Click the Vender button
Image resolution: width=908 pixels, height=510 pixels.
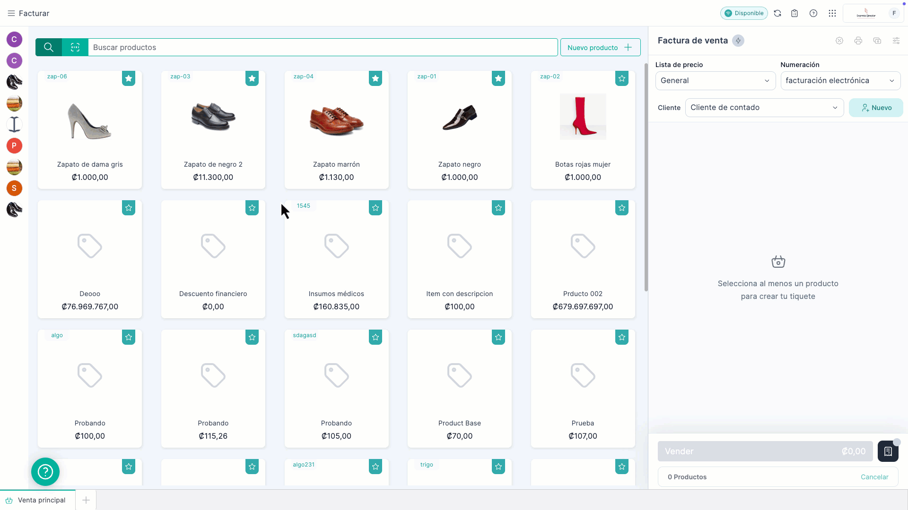click(x=765, y=451)
